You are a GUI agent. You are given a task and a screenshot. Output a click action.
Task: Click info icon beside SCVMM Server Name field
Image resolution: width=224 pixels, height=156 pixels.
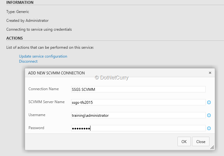[x=209, y=102]
